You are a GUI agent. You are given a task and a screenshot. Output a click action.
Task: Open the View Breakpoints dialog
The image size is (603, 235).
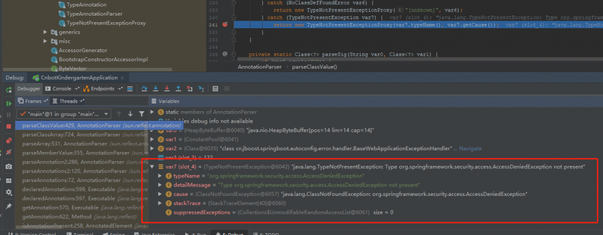pyautogui.click(x=8, y=141)
